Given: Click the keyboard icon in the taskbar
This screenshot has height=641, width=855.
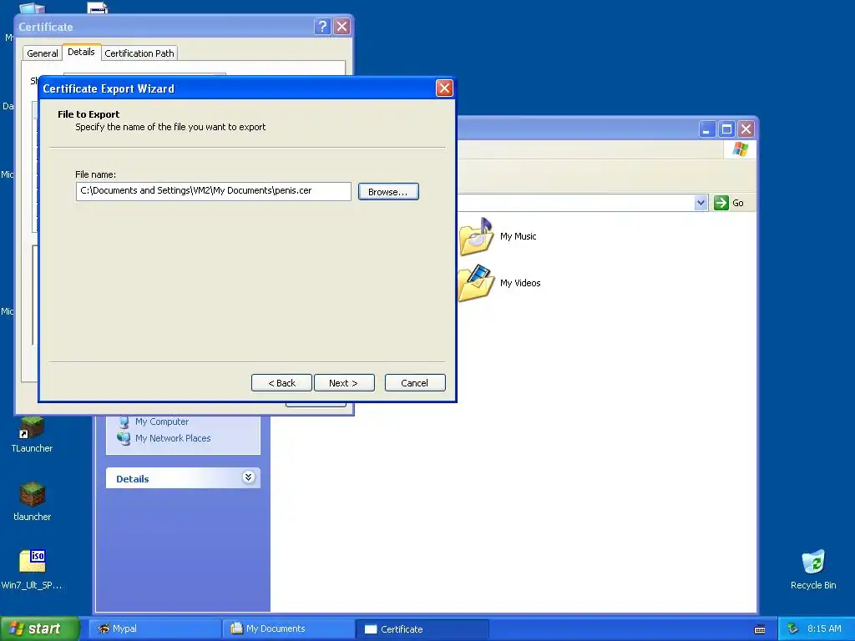Looking at the screenshot, I should point(760,629).
